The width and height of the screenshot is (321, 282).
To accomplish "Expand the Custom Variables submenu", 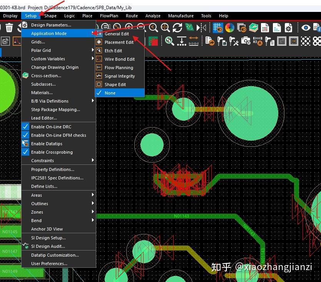I will tap(59, 59).
